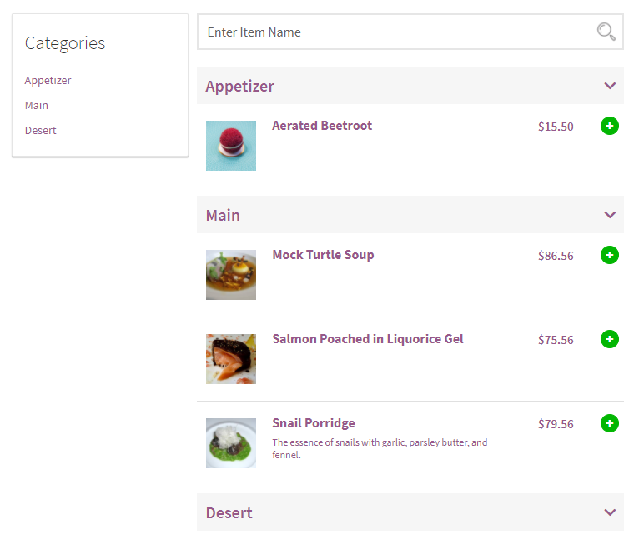Collapse the Appetizer section chevron
Viewport: 629px width, 549px height.
[610, 86]
